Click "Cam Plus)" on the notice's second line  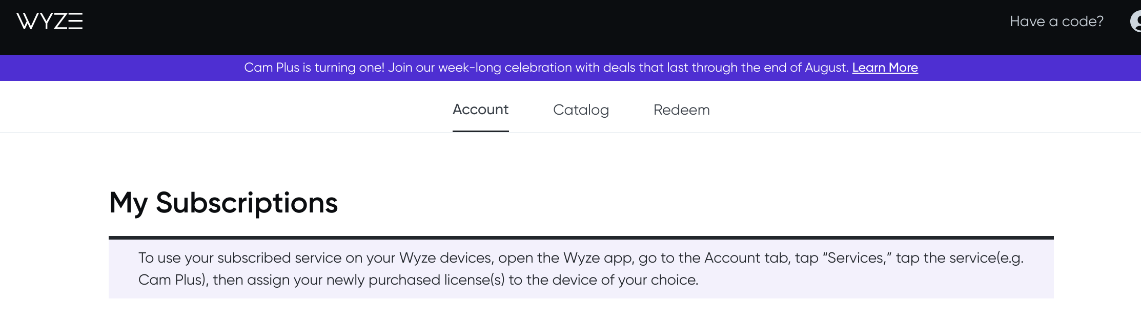click(x=173, y=280)
